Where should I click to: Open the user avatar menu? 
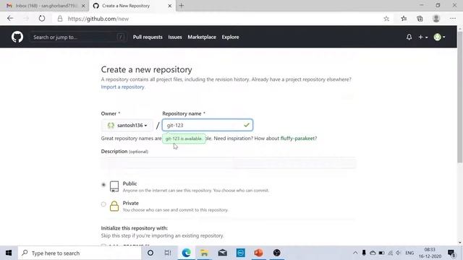439,37
